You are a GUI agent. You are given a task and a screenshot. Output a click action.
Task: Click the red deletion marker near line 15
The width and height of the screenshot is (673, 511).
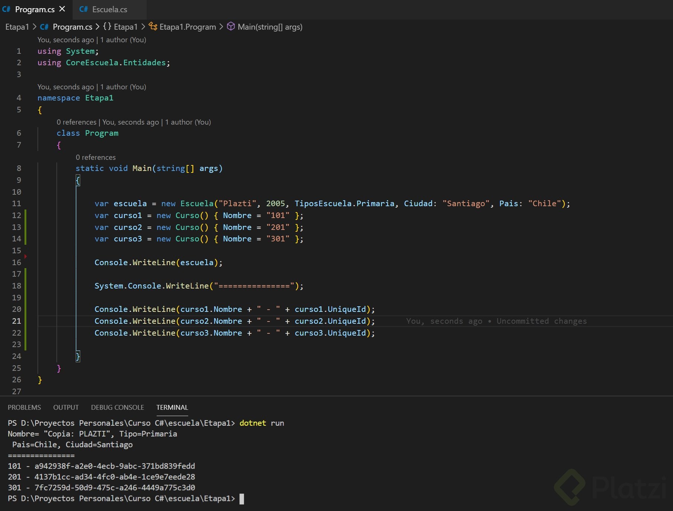[26, 256]
